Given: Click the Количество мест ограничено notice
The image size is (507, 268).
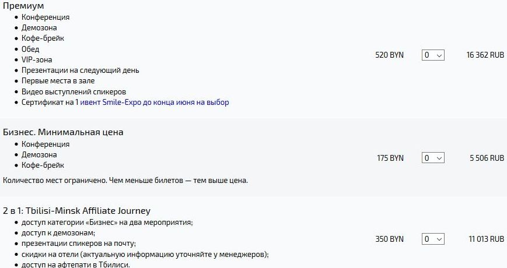Looking at the screenshot, I should pyautogui.click(x=125, y=180).
